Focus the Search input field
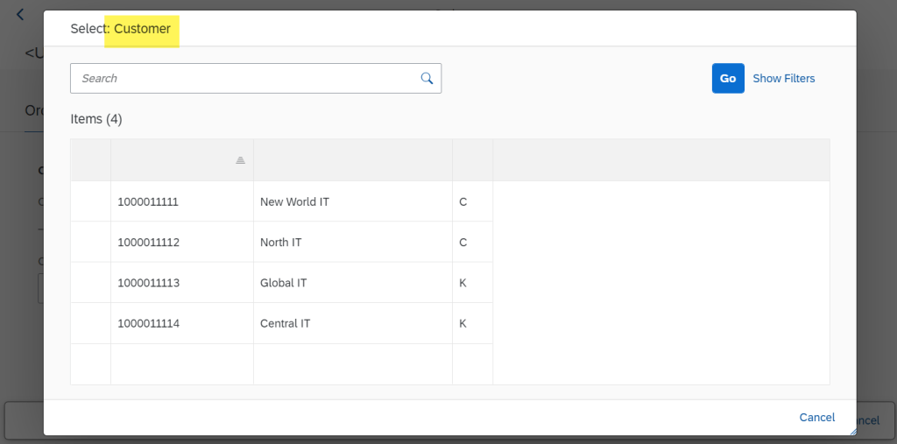The height and width of the screenshot is (444, 897). point(245,78)
